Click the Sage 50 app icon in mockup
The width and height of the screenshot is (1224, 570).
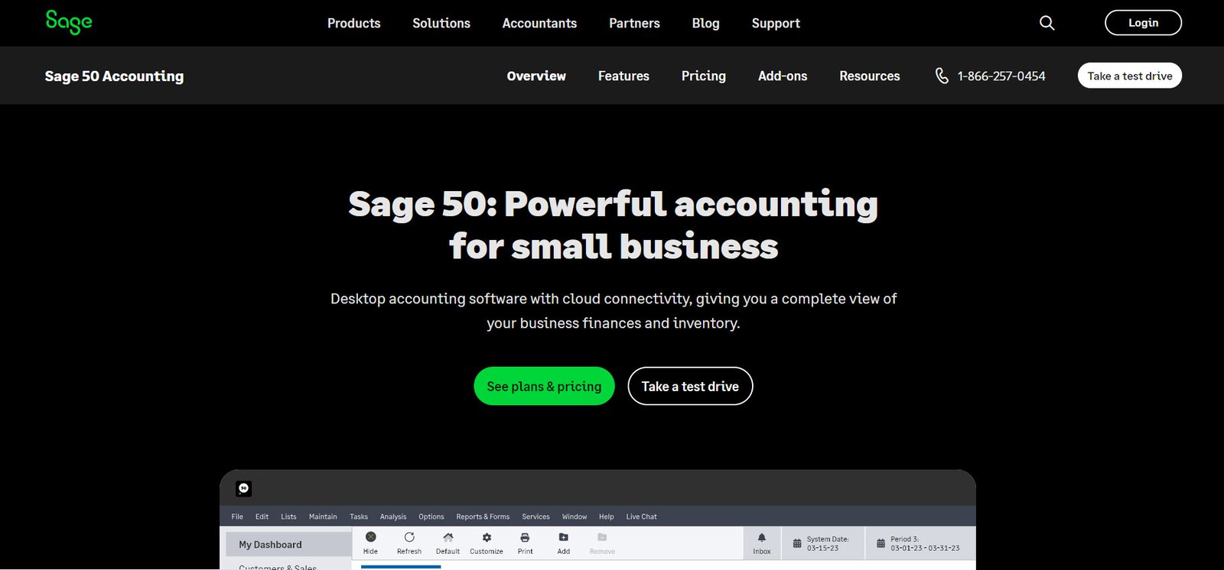click(244, 488)
